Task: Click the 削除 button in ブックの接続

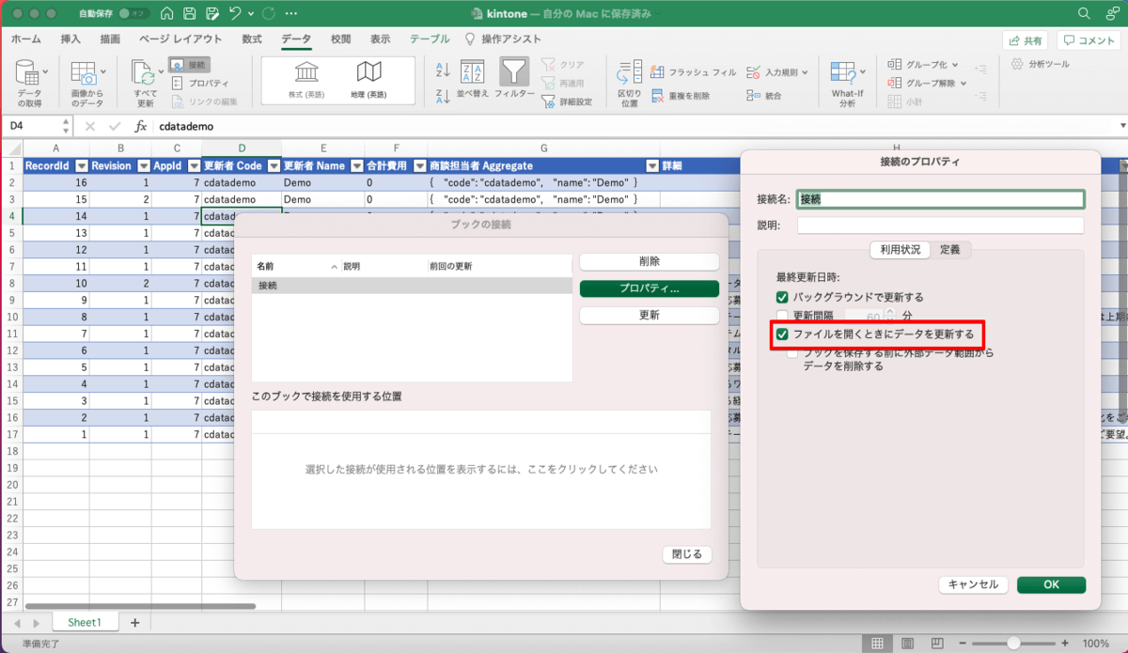Action: (649, 262)
